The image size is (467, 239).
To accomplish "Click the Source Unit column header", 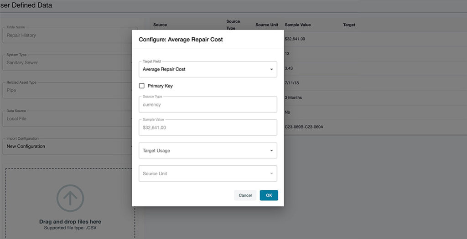I will point(267,25).
